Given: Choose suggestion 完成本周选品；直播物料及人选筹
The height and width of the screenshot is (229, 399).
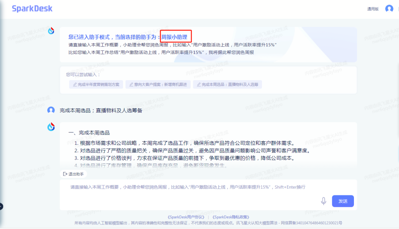Looking at the screenshot, I should pos(227,85).
